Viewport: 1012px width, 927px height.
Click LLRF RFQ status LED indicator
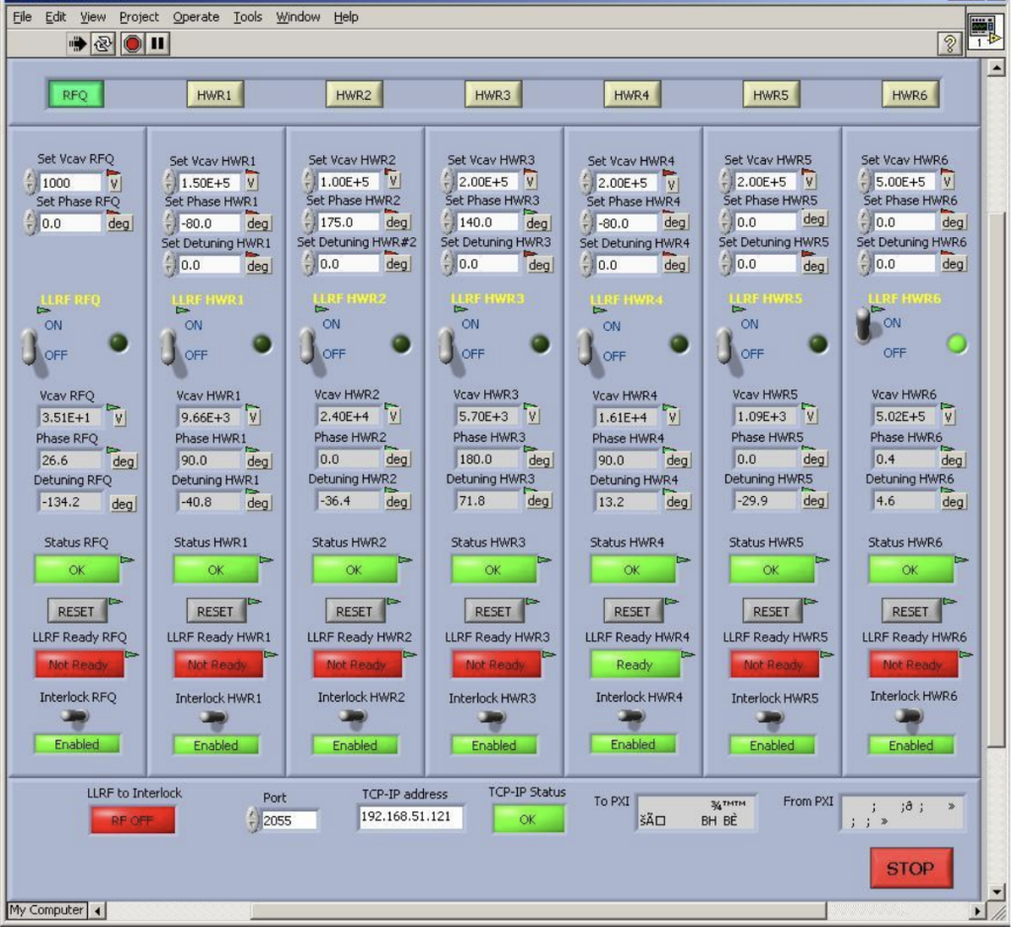[x=119, y=343]
